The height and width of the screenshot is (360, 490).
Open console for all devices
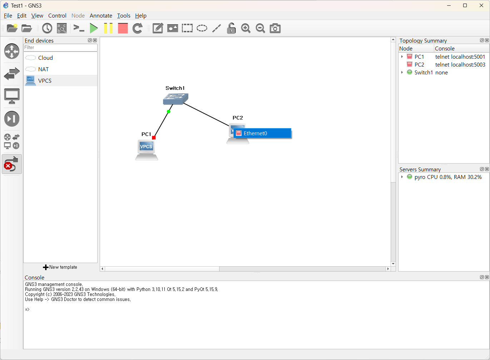pyautogui.click(x=79, y=28)
